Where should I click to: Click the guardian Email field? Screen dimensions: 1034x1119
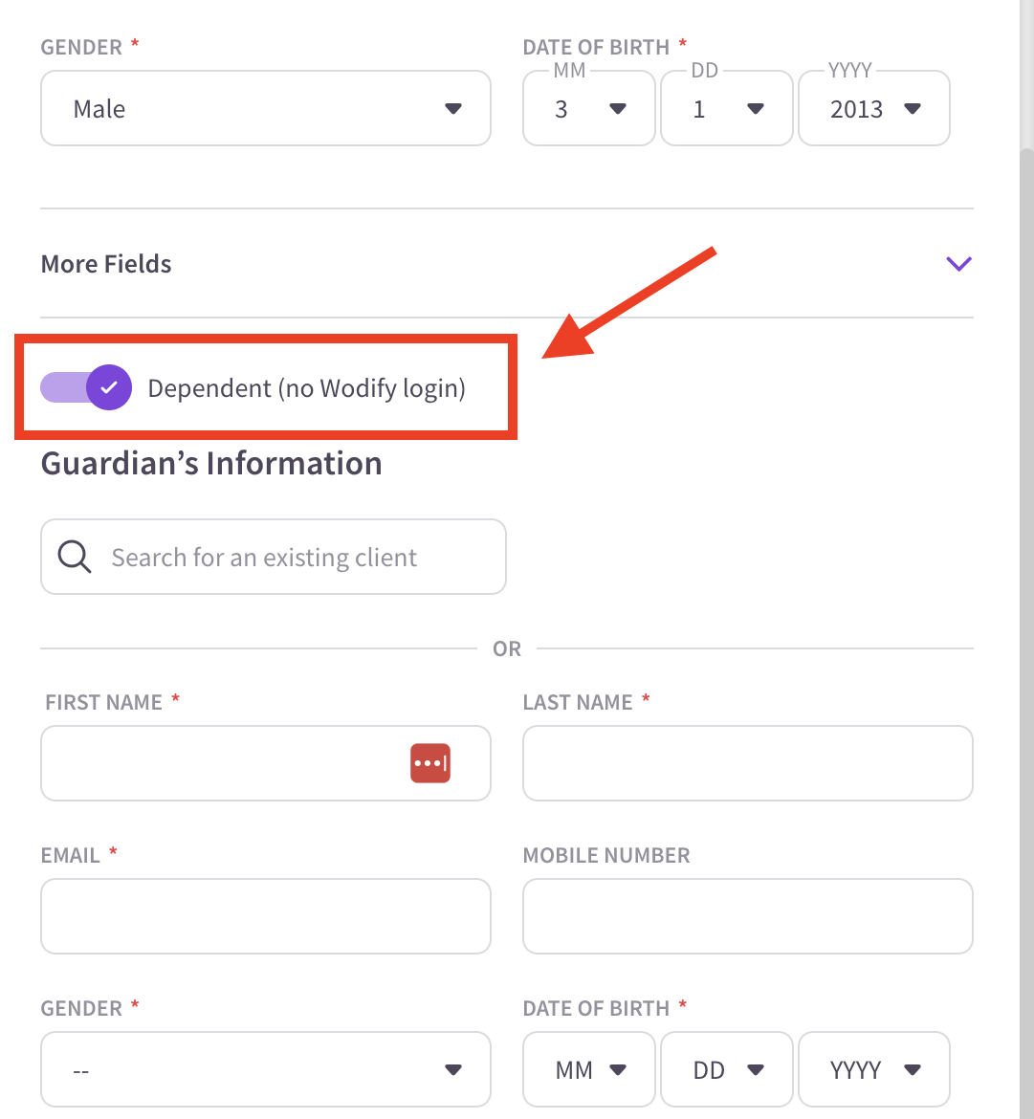(x=266, y=916)
